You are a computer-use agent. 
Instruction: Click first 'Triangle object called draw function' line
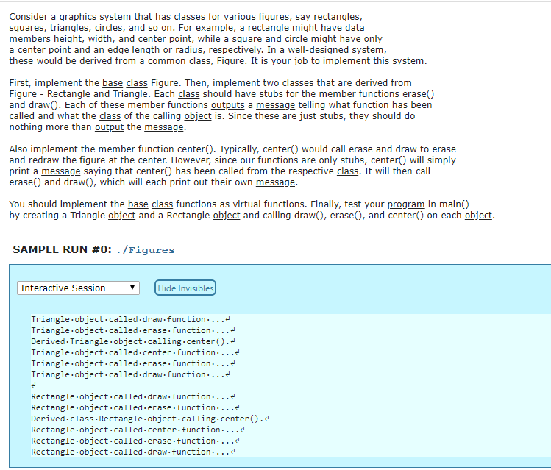130,320
